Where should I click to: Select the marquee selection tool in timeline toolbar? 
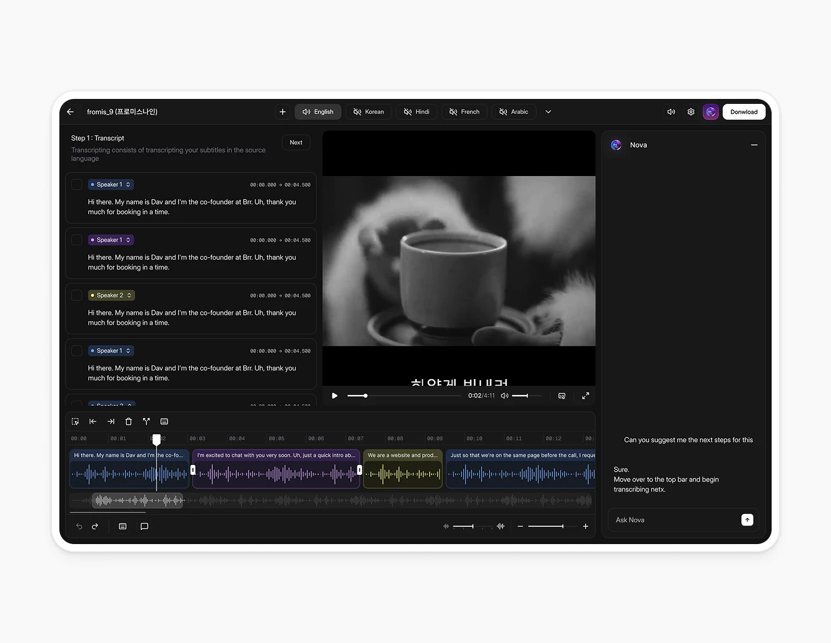[75, 421]
